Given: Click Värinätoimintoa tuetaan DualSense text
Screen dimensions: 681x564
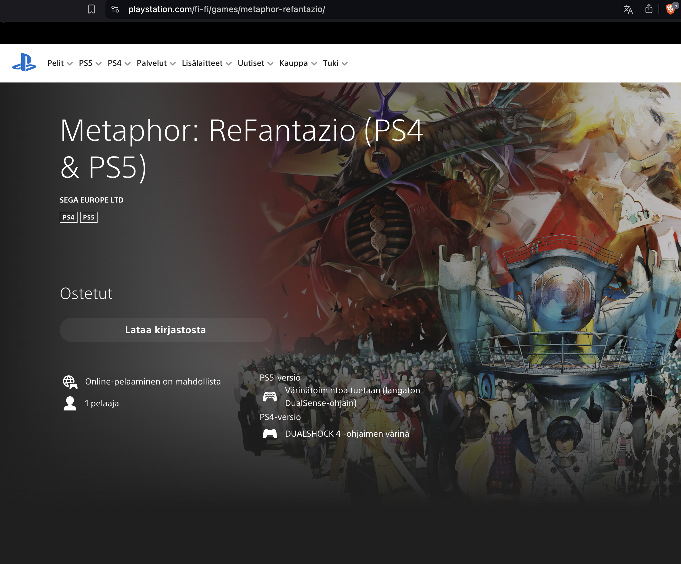Looking at the screenshot, I should 353,397.
